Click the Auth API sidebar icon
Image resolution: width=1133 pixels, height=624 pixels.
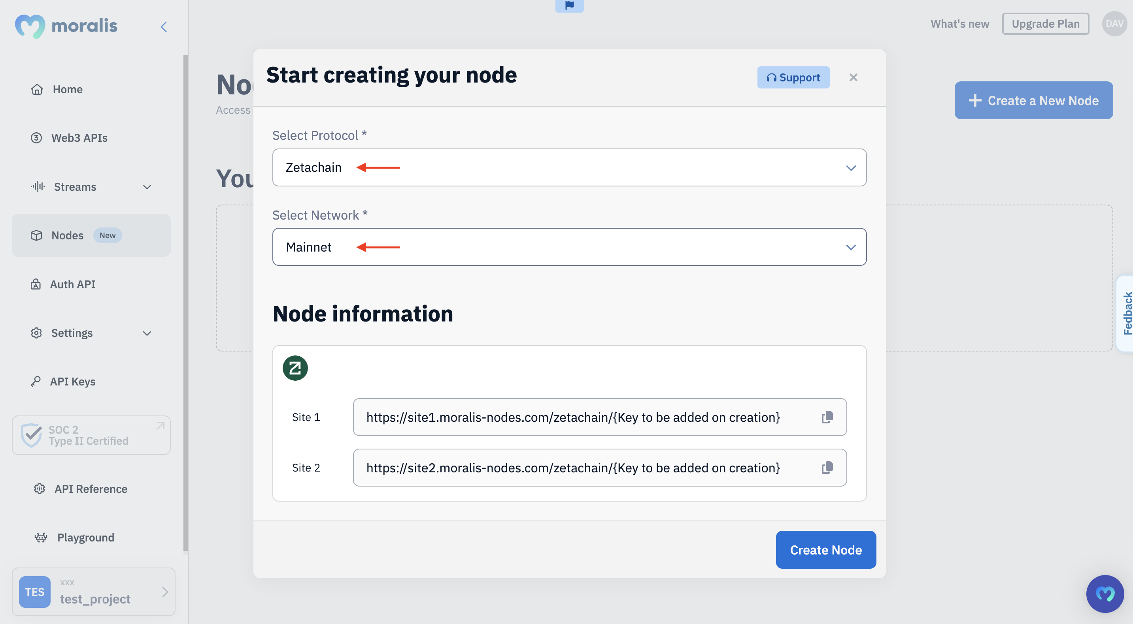point(36,284)
